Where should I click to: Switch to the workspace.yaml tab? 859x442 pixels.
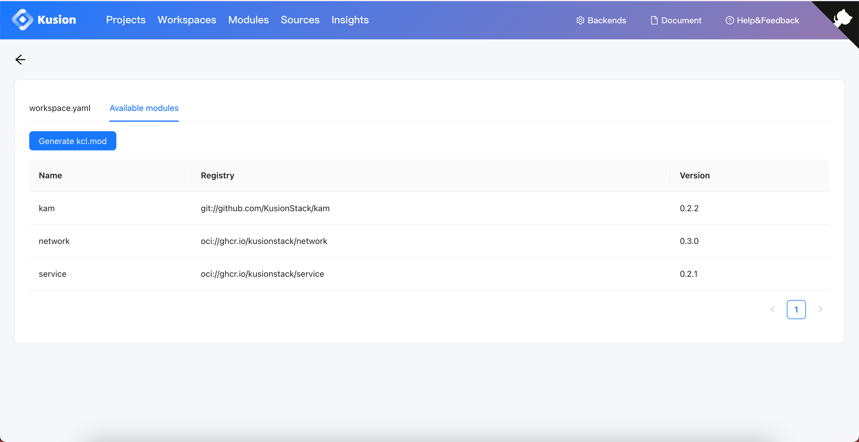[60, 108]
